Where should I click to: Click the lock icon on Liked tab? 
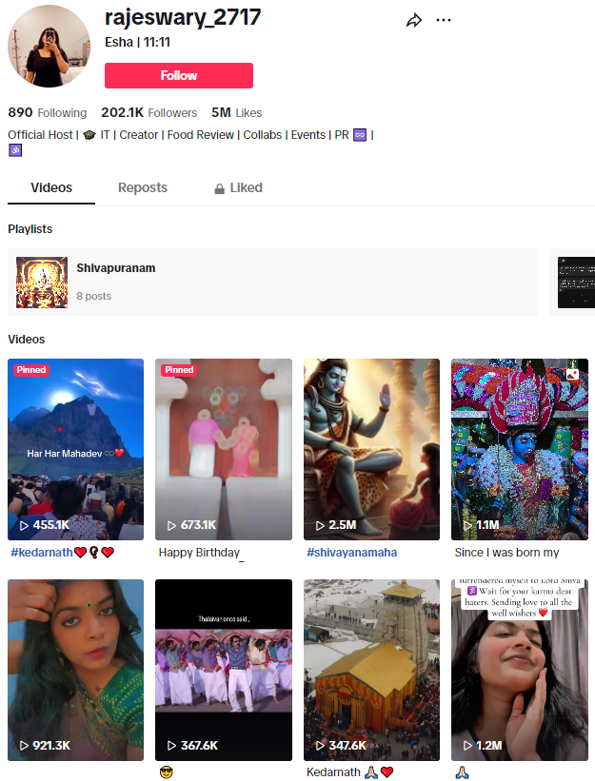click(220, 188)
